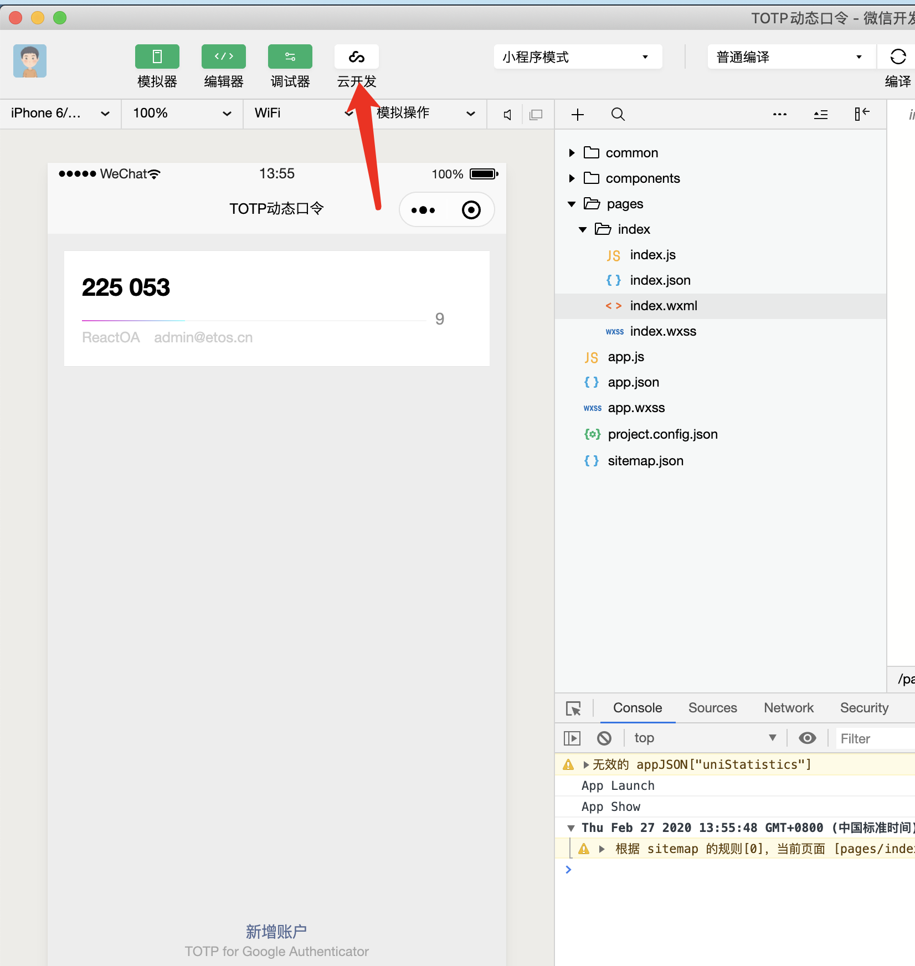This screenshot has height=966, width=915.
Task: Open app.wxss file
Action: tap(636, 408)
